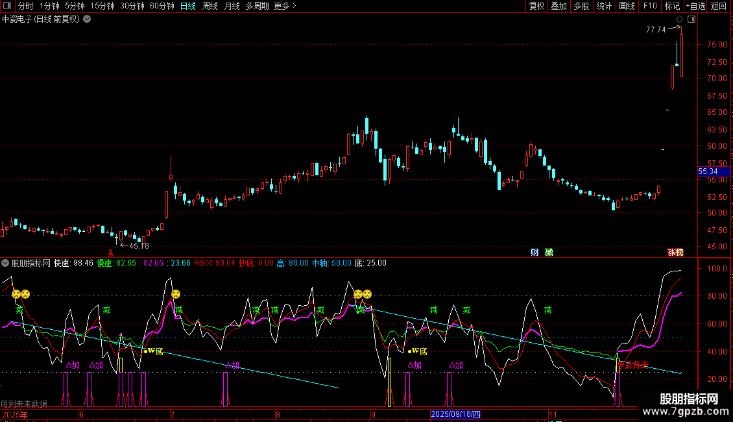Click the yellow W底 signal marker near month 9
The height and width of the screenshot is (422, 733).
point(417,351)
